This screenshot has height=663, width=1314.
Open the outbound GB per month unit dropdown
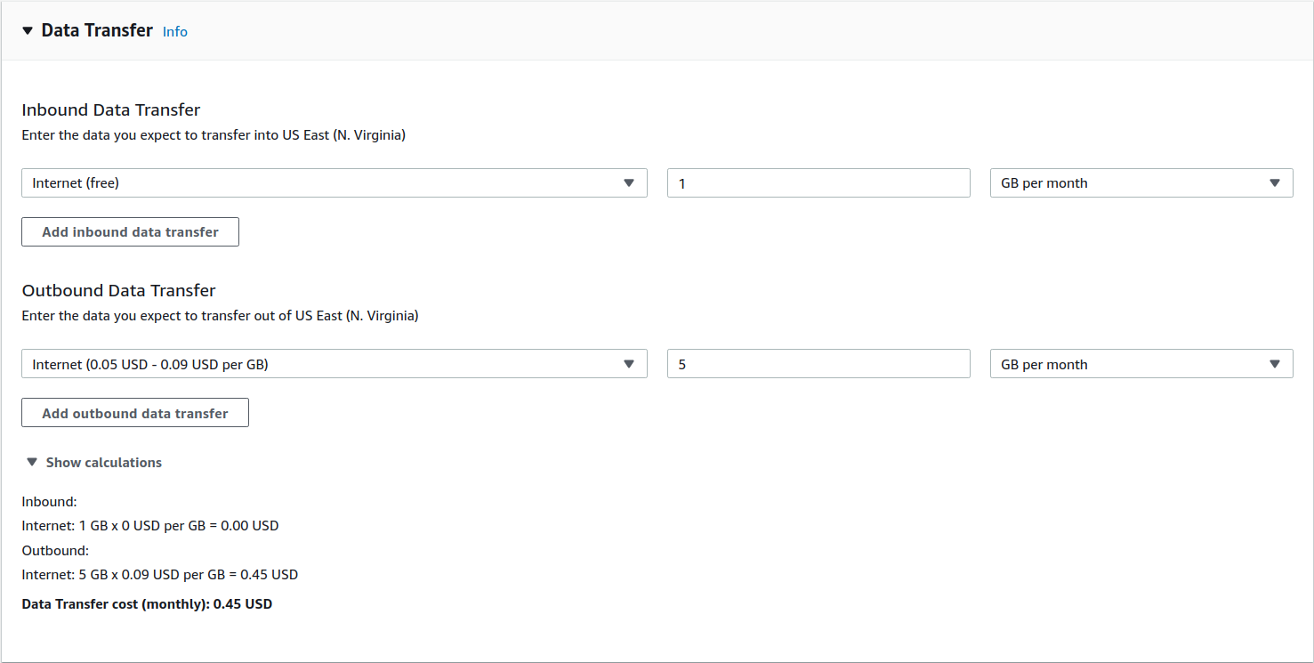tap(1130, 364)
